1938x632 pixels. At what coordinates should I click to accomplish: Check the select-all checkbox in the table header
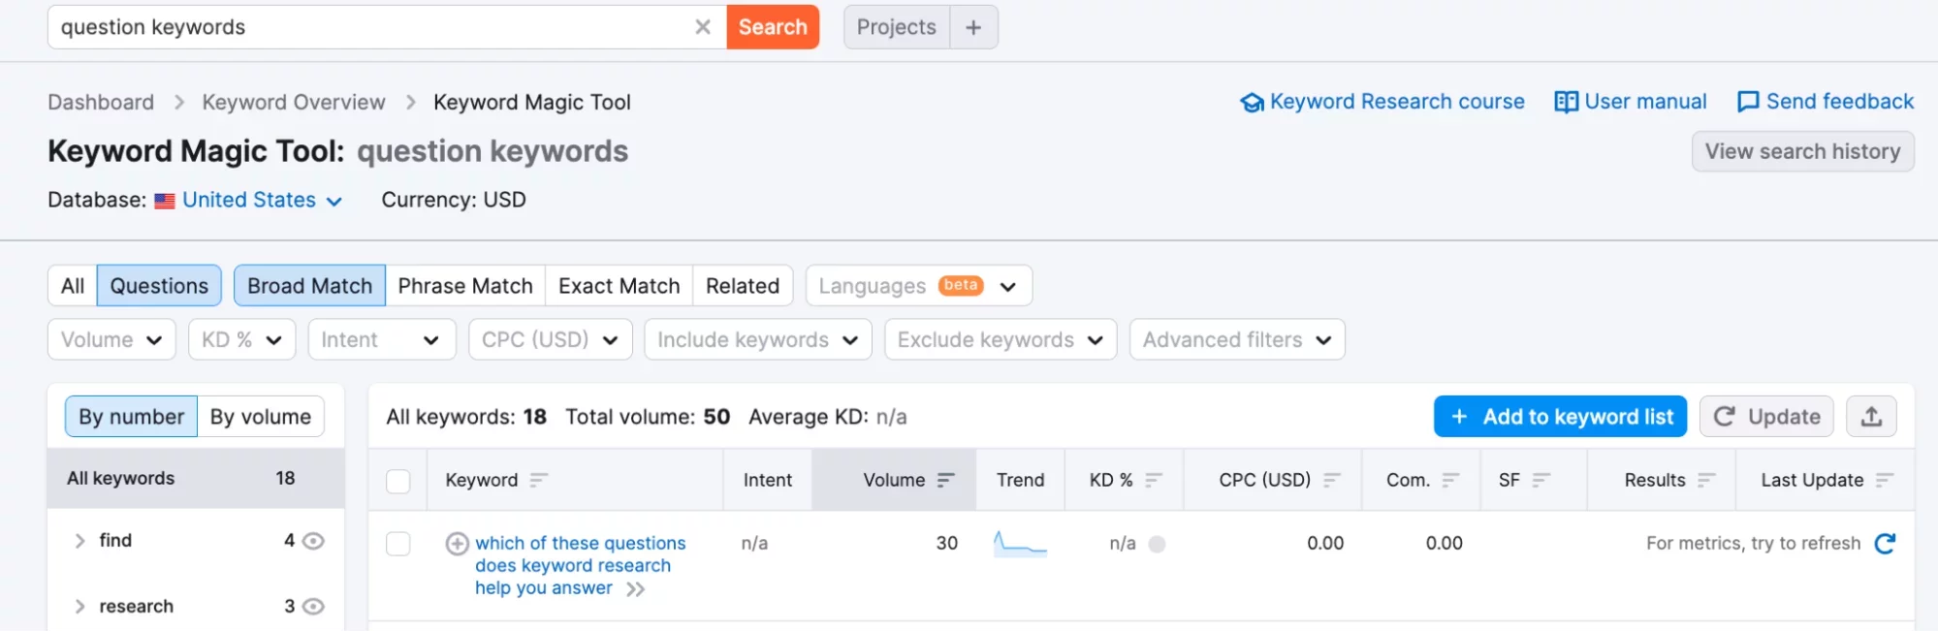tap(398, 481)
